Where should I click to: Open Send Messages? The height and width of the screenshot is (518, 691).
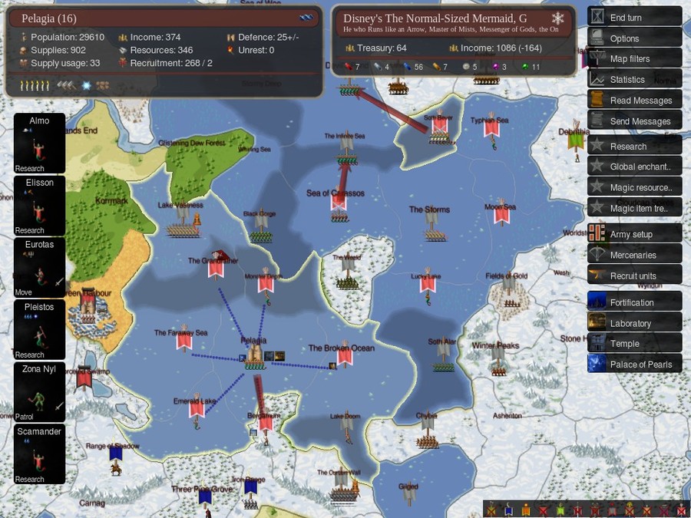(x=634, y=120)
